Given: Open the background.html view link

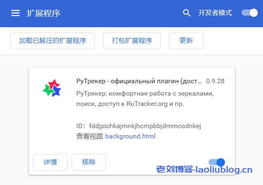Looking at the screenshot, I should pyautogui.click(x=130, y=136).
